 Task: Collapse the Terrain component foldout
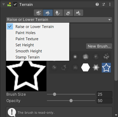4,4
